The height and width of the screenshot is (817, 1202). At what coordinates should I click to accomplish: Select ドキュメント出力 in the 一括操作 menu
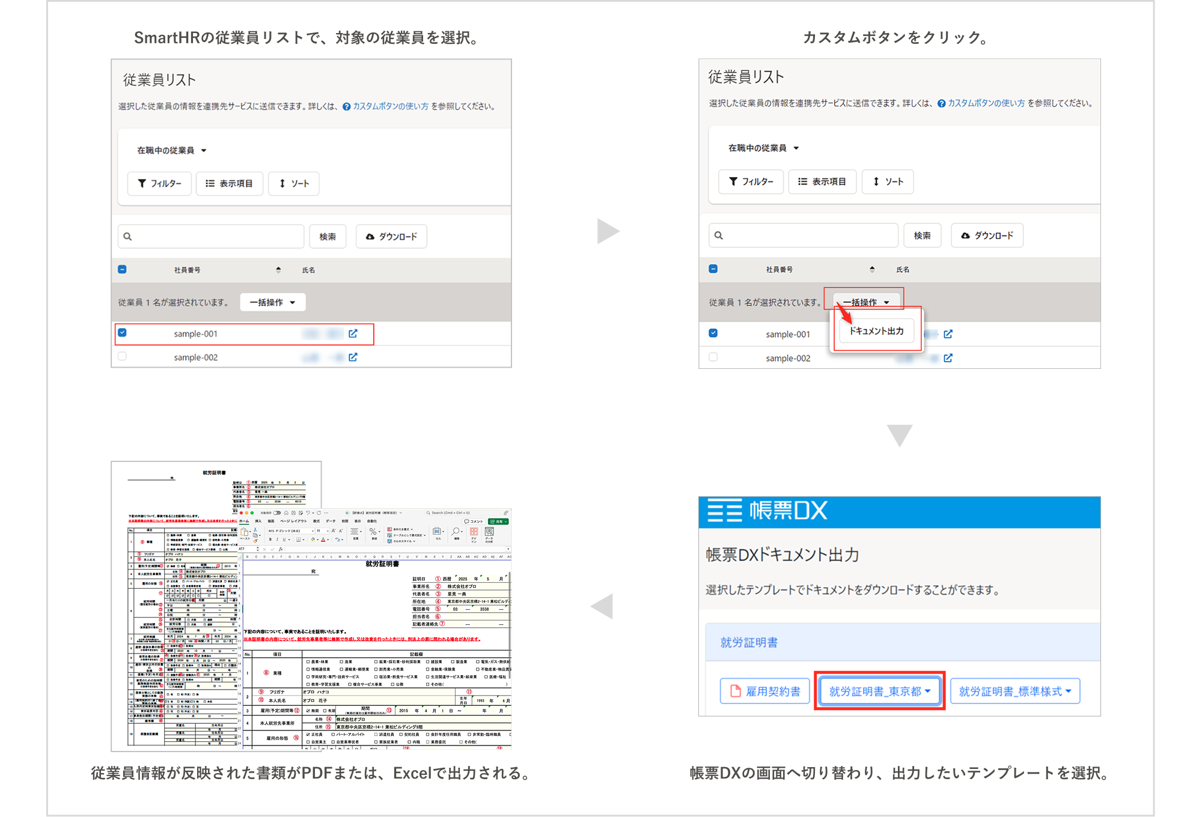click(x=876, y=331)
